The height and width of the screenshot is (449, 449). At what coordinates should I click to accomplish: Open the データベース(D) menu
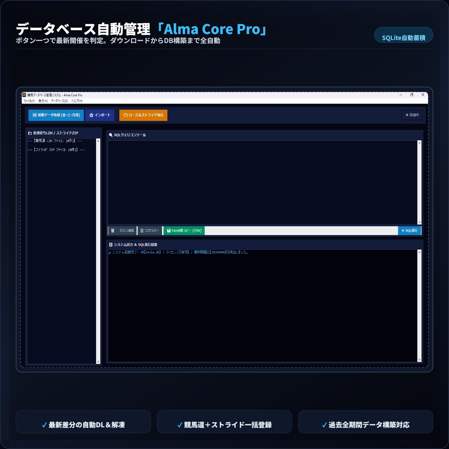59,101
